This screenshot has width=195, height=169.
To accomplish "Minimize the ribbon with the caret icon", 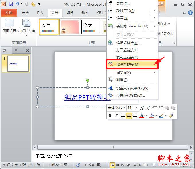I will coord(184,13).
